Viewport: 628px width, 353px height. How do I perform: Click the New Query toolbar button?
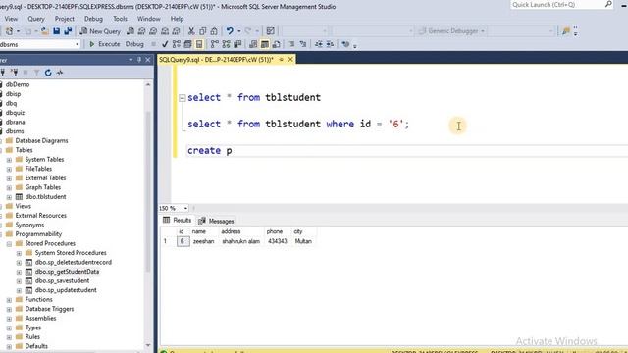100,31
